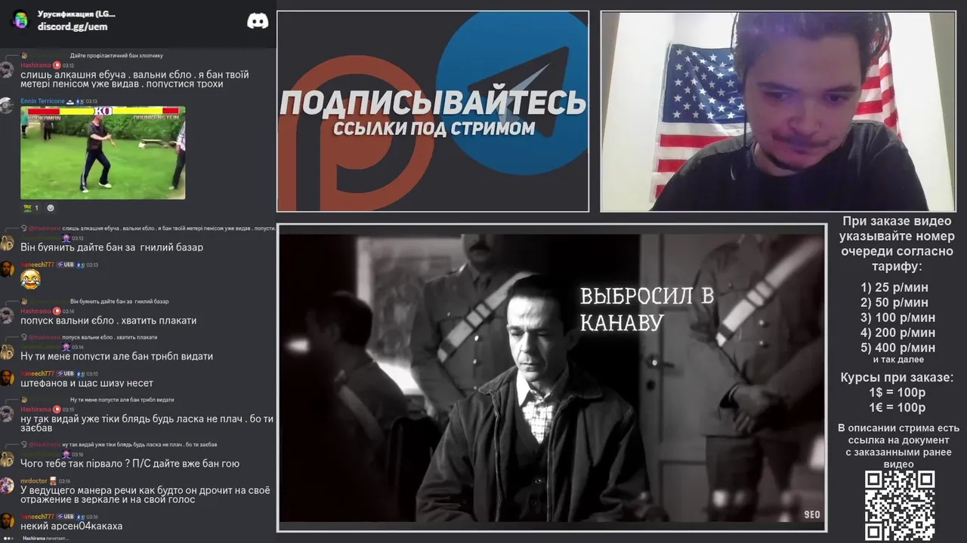Click Ennio Terricone's avatar
Image resolution: width=967 pixels, height=543 pixels.
pos(8,106)
